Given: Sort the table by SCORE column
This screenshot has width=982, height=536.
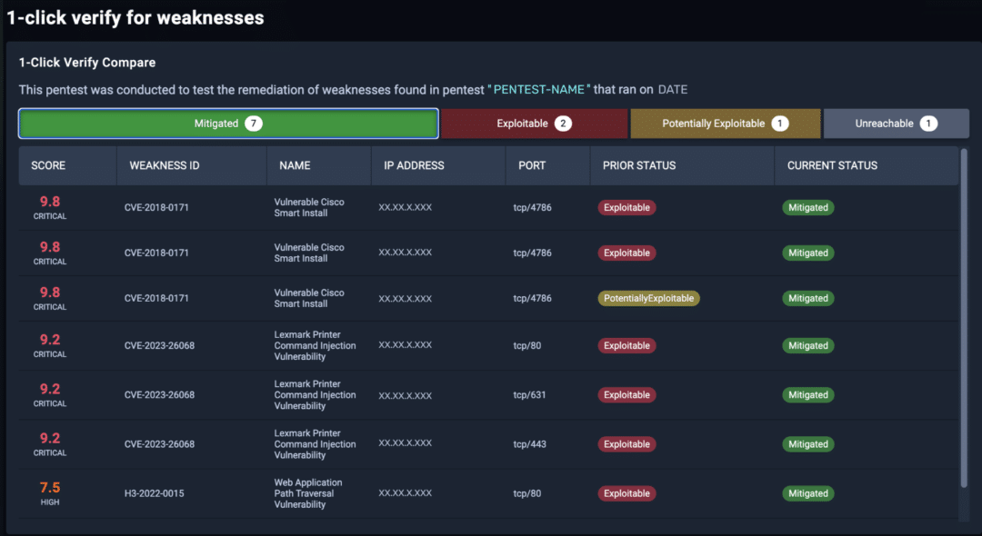Looking at the screenshot, I should [x=45, y=165].
